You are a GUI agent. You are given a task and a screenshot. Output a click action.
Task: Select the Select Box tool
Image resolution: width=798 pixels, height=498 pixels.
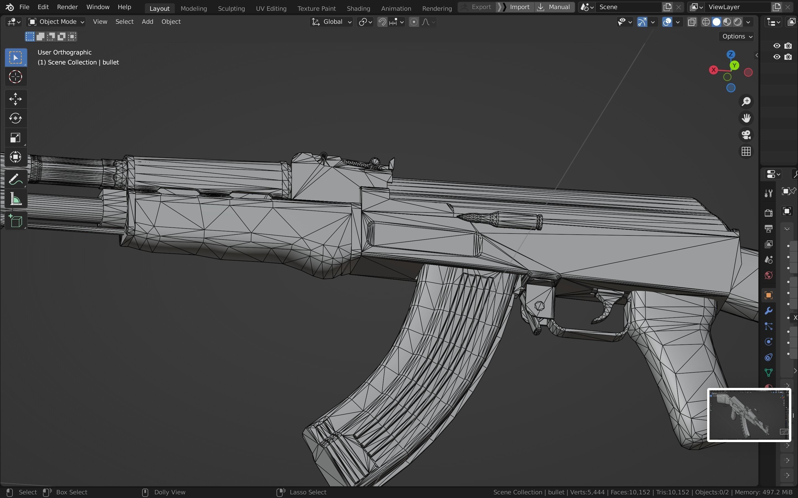tap(16, 58)
